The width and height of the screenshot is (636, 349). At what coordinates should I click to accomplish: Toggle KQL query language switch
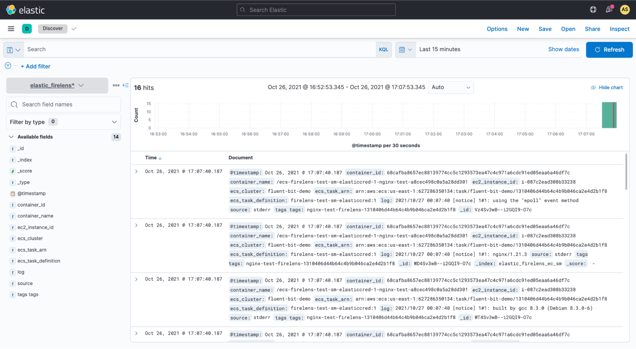383,50
